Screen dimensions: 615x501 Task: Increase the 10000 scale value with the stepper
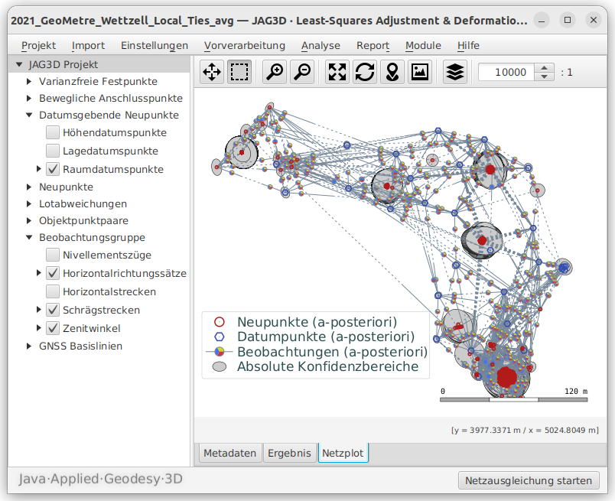(x=543, y=67)
